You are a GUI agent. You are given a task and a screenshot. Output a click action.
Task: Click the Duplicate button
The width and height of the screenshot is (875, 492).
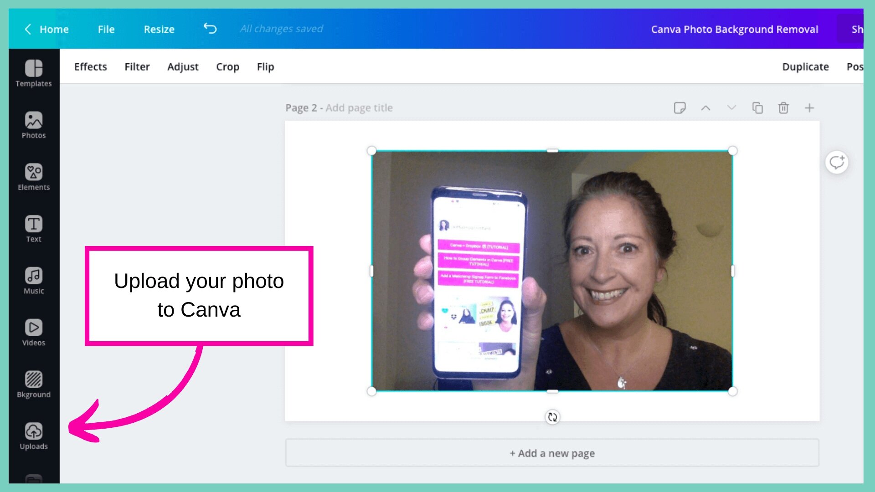pos(805,67)
